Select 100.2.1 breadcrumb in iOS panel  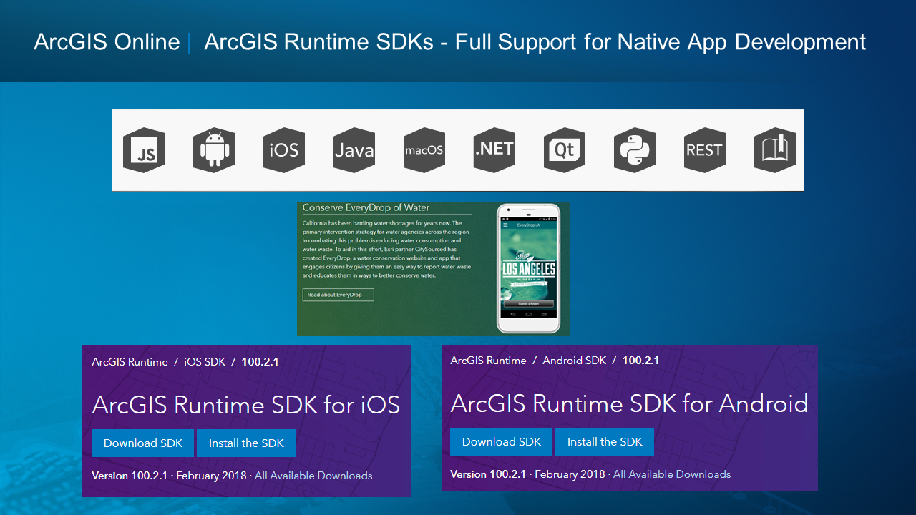(260, 362)
